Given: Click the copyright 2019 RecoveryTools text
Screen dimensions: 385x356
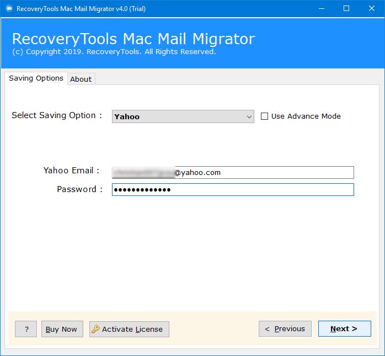Looking at the screenshot, I should point(114,52).
